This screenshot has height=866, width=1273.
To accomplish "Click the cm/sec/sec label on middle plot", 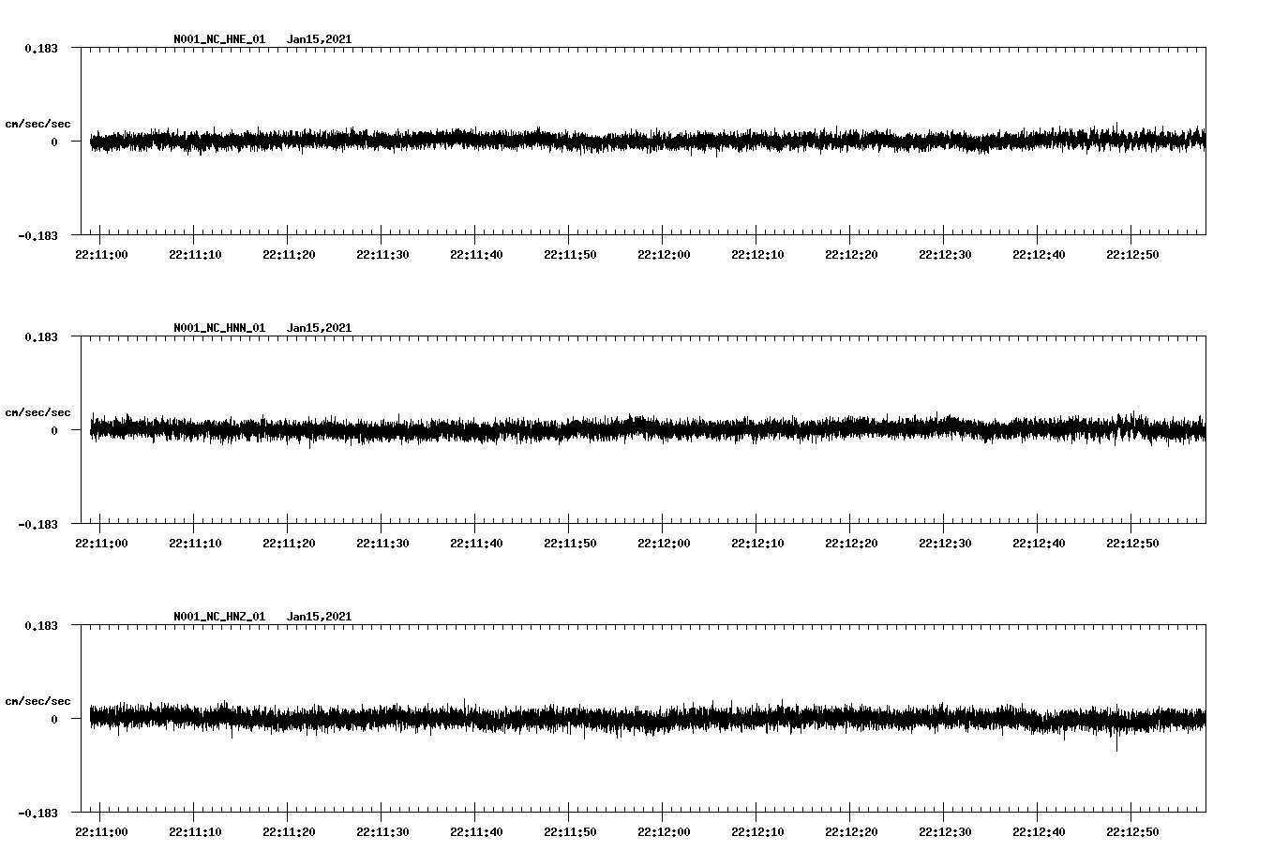I will coord(38,411).
